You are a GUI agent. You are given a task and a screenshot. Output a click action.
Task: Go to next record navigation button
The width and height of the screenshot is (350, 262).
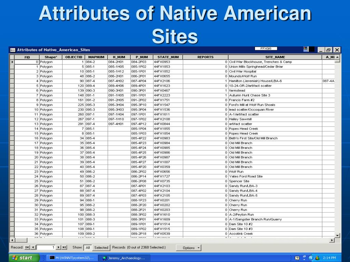(x=58, y=247)
